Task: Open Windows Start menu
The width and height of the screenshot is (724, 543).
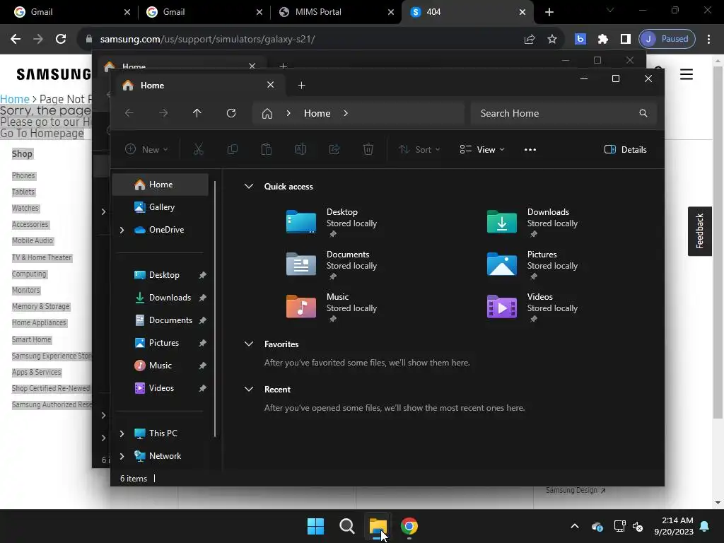Action: pos(316,526)
